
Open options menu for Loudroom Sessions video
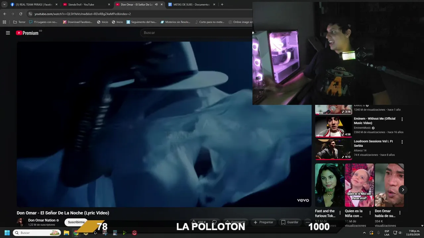402,142
